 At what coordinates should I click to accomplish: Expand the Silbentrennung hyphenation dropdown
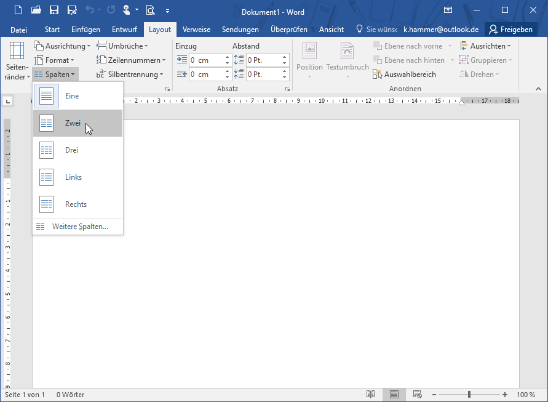click(x=130, y=74)
